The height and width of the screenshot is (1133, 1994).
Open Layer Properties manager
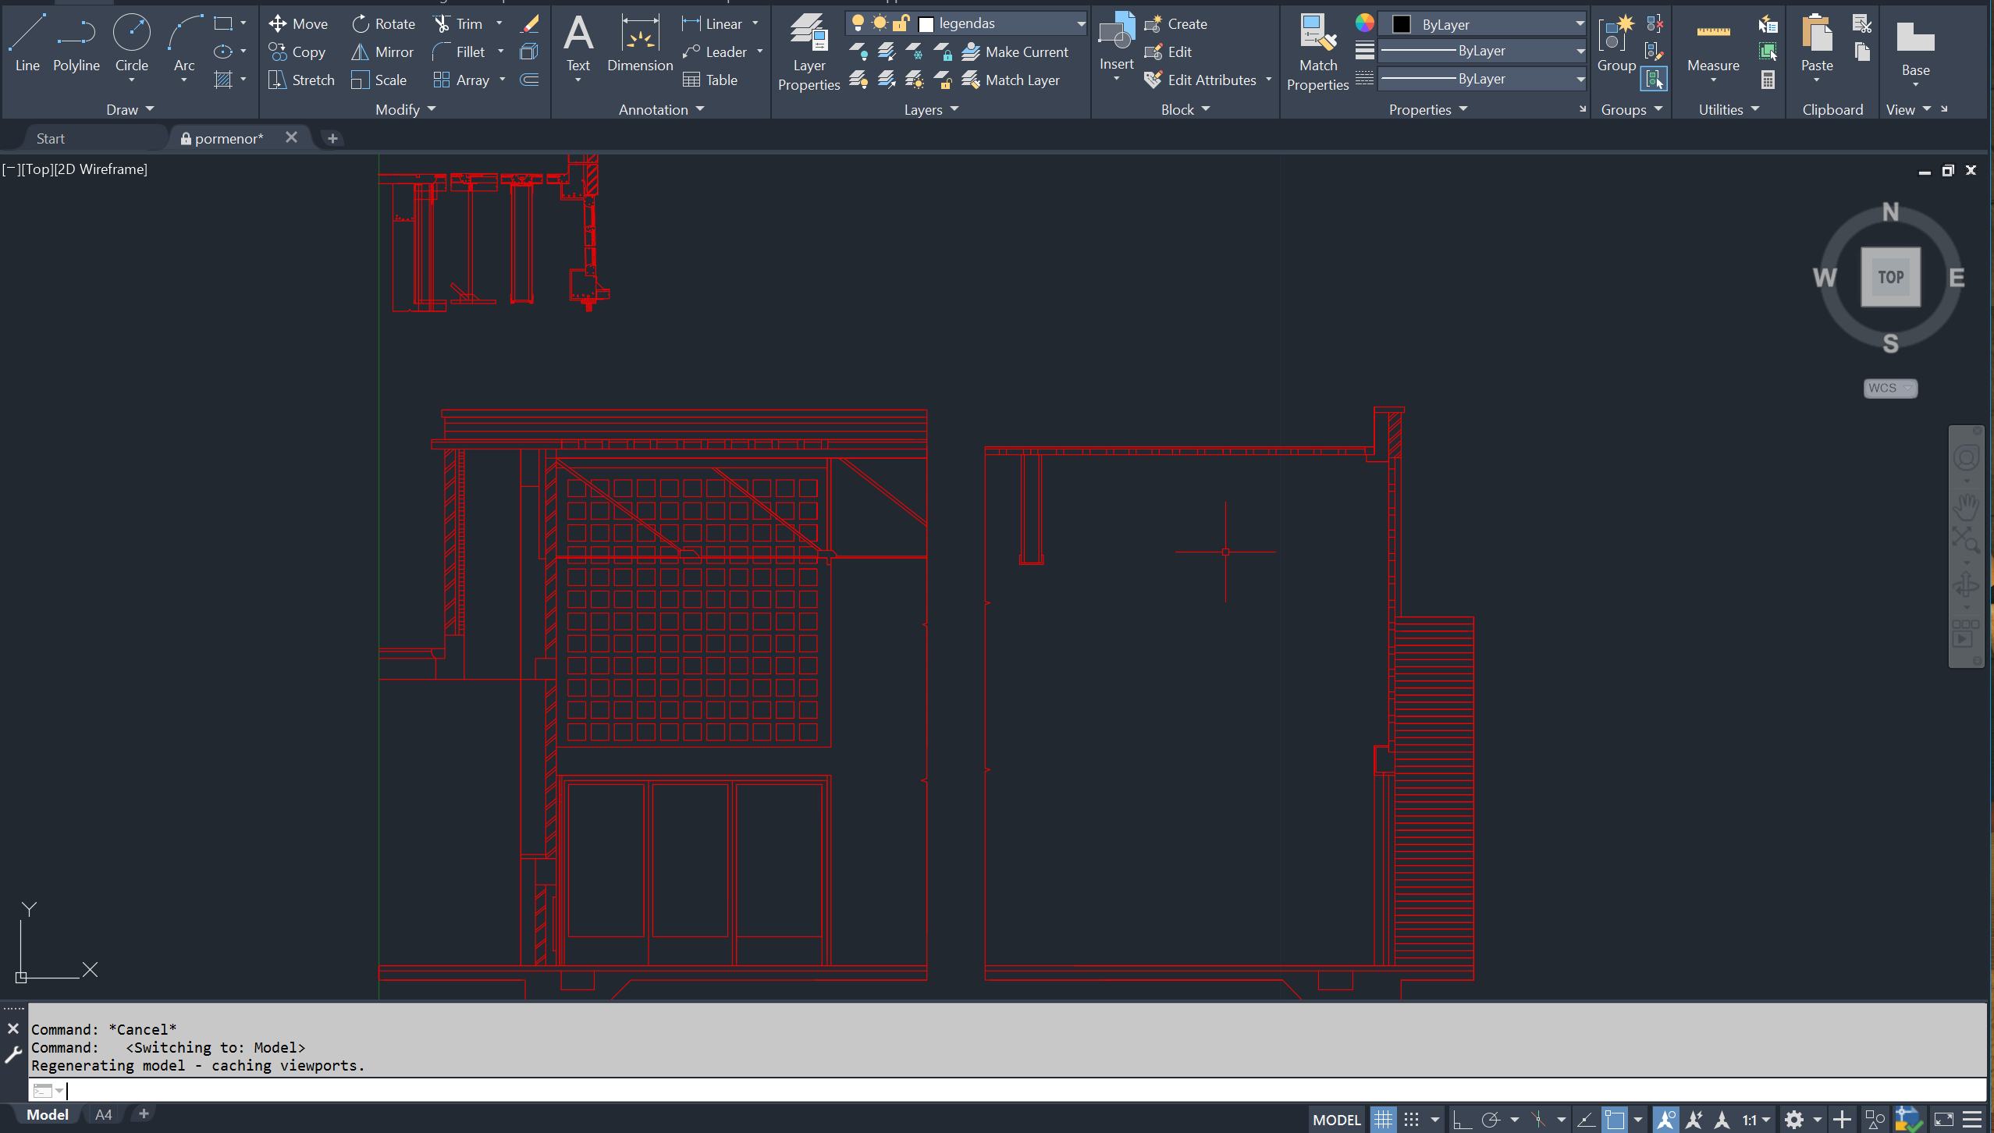(x=809, y=53)
